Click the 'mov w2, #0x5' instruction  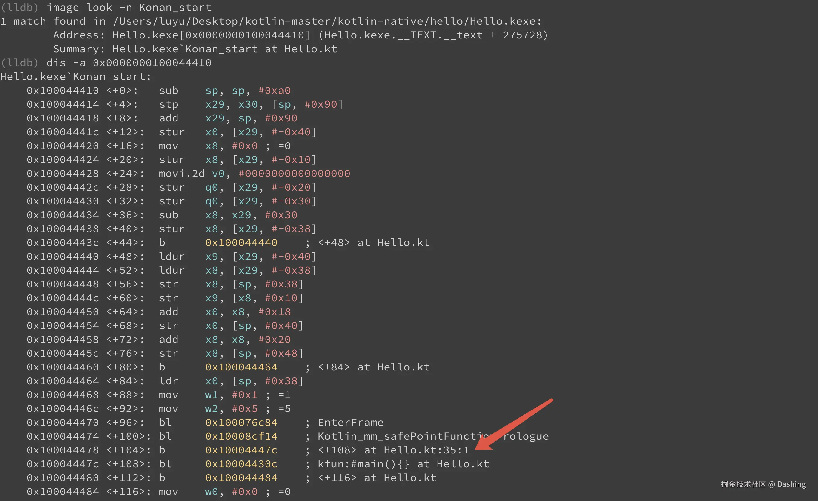click(224, 409)
